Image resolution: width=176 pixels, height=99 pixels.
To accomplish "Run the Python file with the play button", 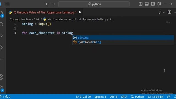I will (160, 12).
